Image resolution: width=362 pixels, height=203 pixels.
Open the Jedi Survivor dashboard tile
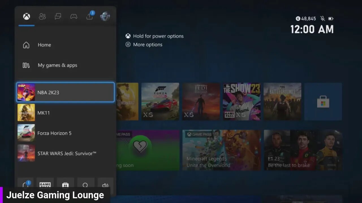click(201, 101)
